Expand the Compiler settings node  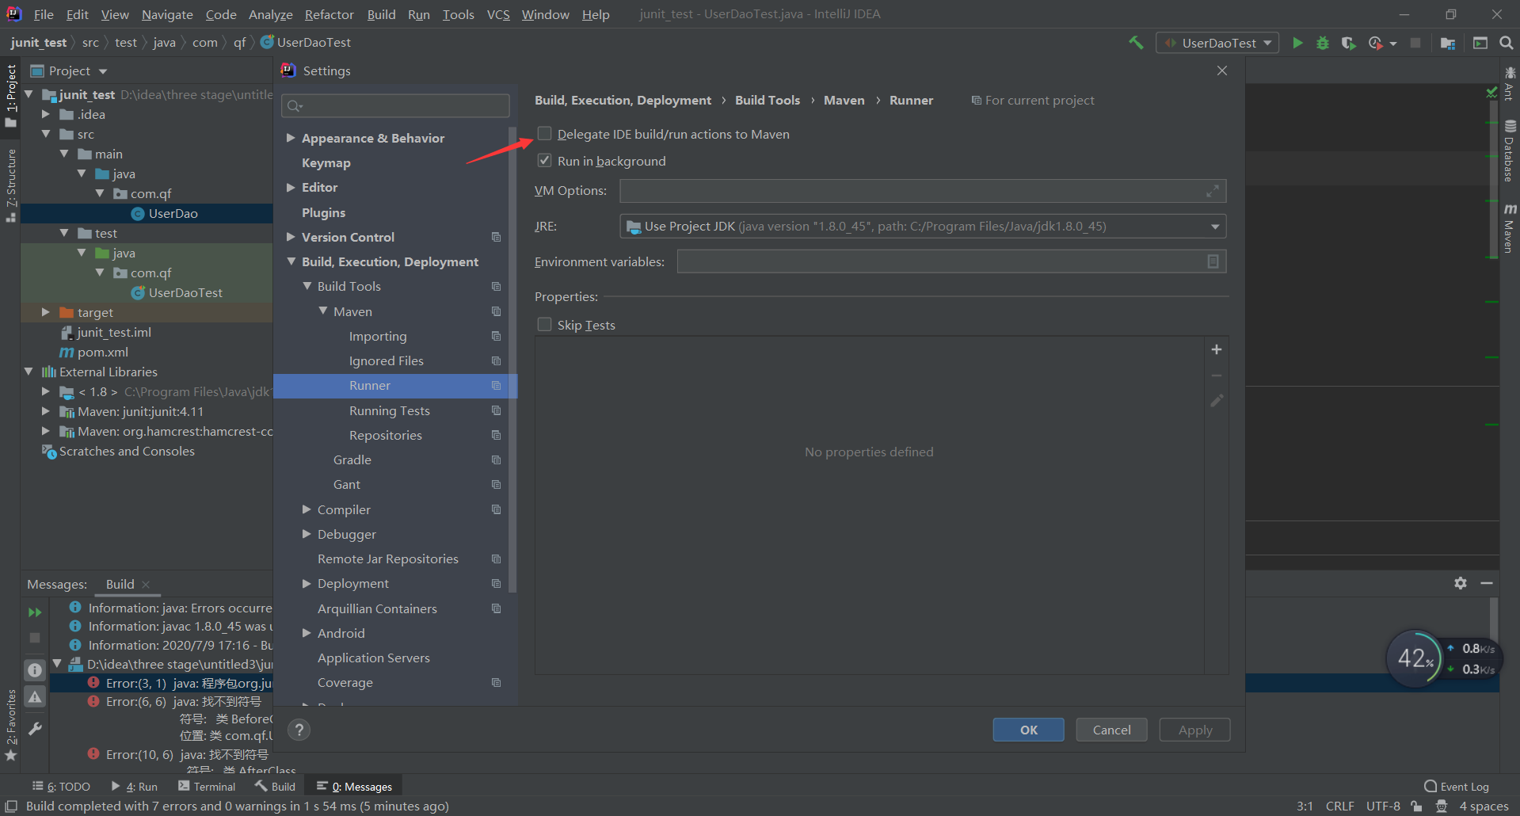point(307,509)
